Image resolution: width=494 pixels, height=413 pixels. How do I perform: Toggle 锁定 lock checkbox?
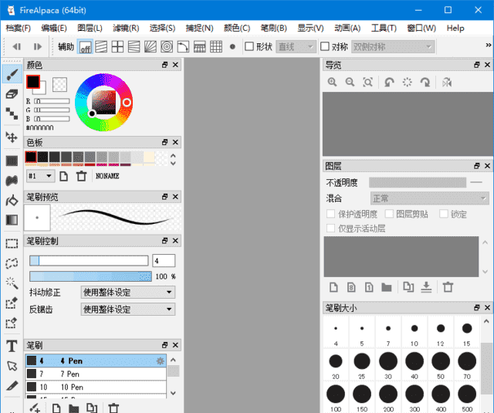click(444, 214)
